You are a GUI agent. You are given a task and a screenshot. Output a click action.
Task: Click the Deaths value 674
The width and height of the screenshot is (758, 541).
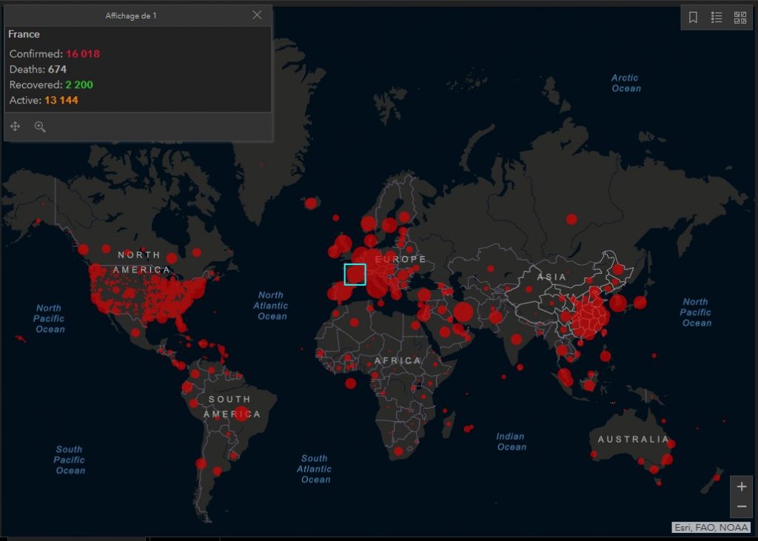[57, 69]
